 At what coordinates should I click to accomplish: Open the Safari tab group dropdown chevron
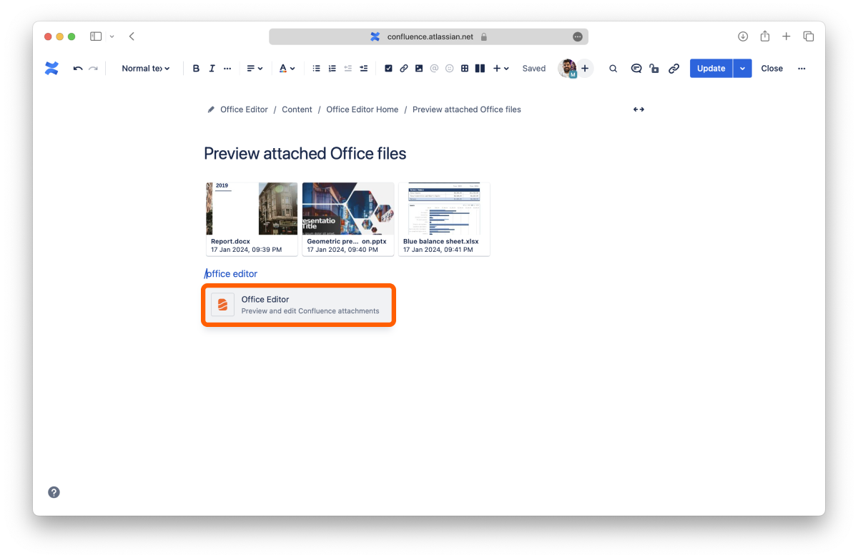coord(112,36)
